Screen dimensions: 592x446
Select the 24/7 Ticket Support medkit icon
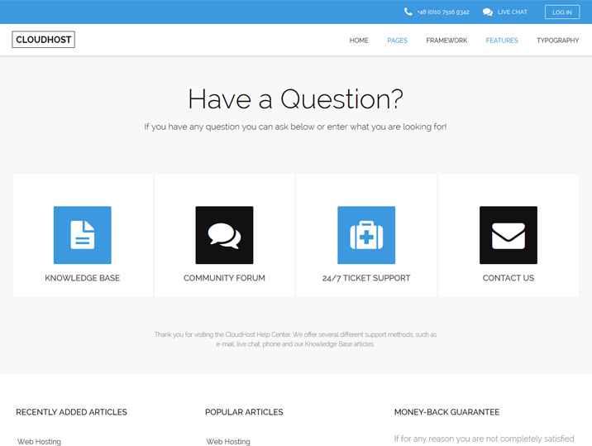366,235
